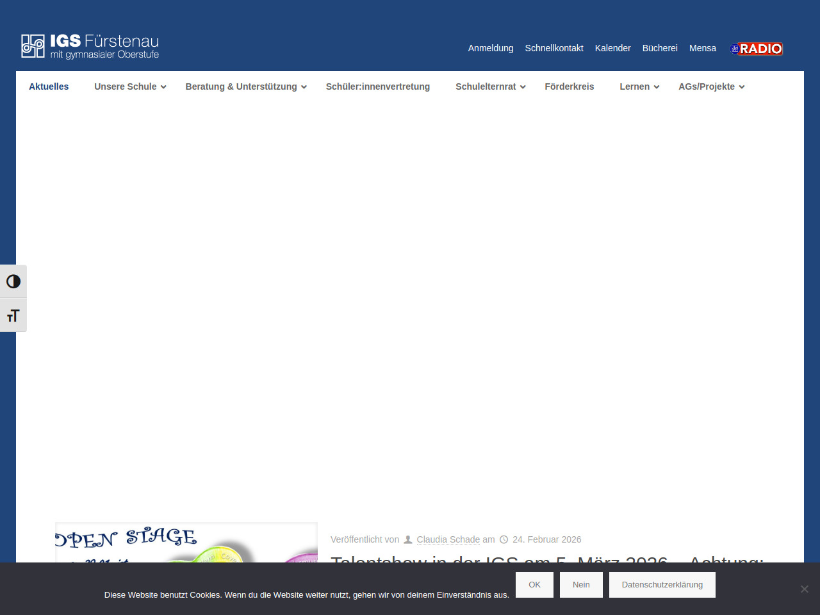
Task: Expand the Lernen menu
Action: click(639, 86)
